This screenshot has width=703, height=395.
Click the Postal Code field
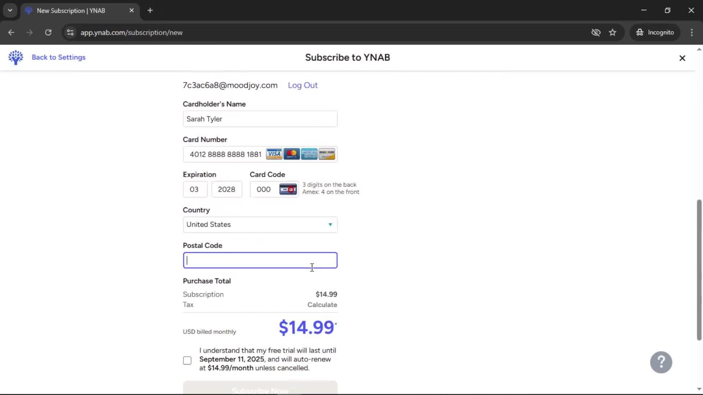(x=260, y=260)
